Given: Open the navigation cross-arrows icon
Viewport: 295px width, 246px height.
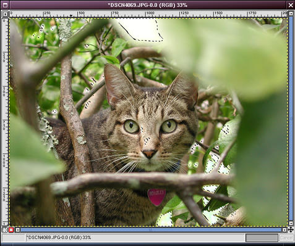Looking at the screenshot, I should pyautogui.click(x=291, y=229).
